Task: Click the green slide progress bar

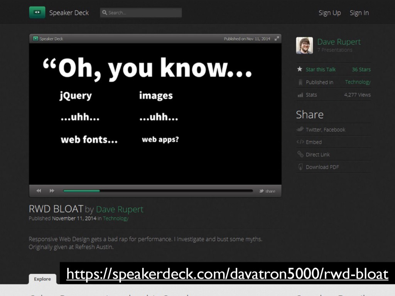Action: click(x=81, y=191)
